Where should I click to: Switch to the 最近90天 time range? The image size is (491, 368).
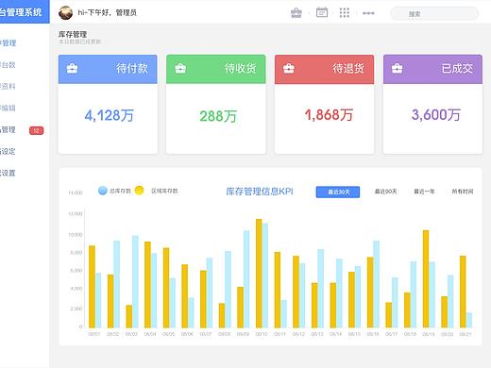click(385, 192)
